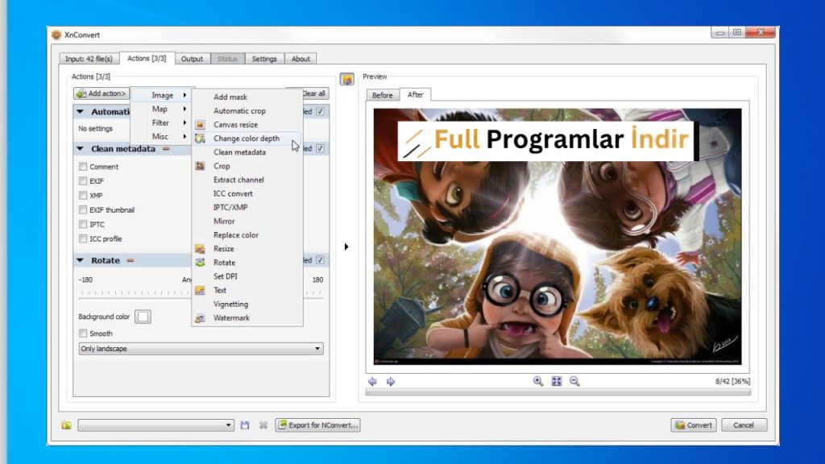The height and width of the screenshot is (464, 825).
Task: Remove the Rotate action (red minus)
Action: pos(131,260)
